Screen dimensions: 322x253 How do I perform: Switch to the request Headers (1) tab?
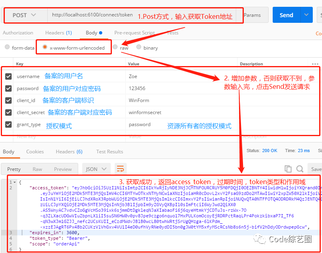click(59, 33)
